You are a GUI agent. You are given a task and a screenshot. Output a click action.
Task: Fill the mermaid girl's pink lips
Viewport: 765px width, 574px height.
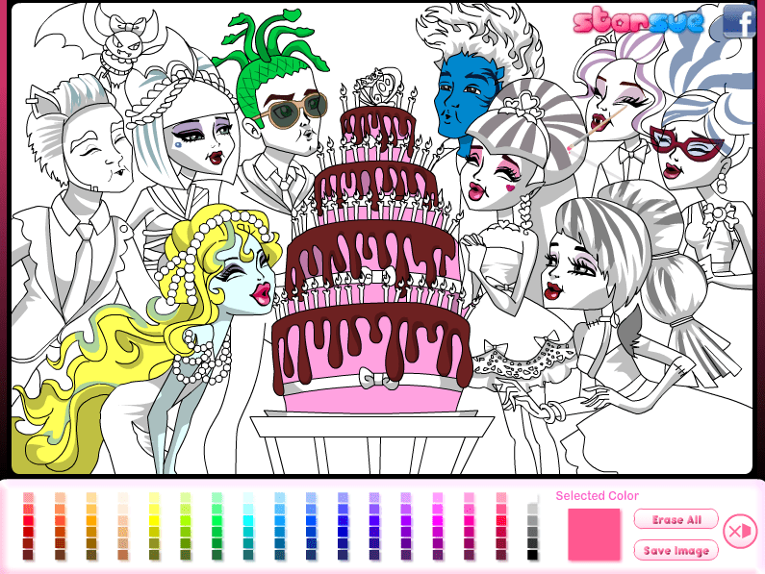[x=262, y=292]
